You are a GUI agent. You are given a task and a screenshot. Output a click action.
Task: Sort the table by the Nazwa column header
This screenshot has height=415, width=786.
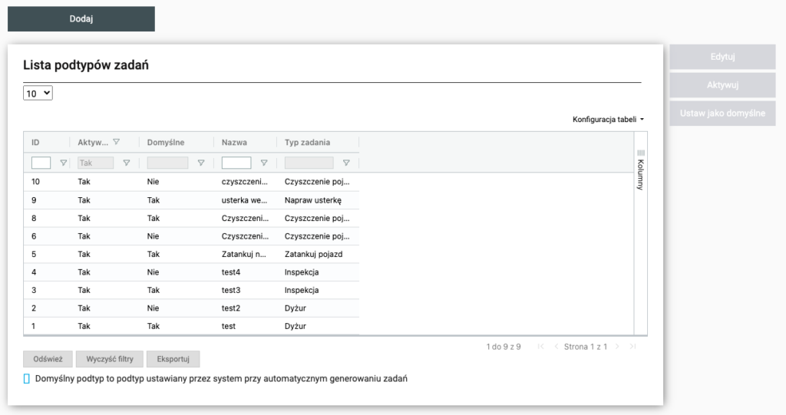[x=235, y=143]
